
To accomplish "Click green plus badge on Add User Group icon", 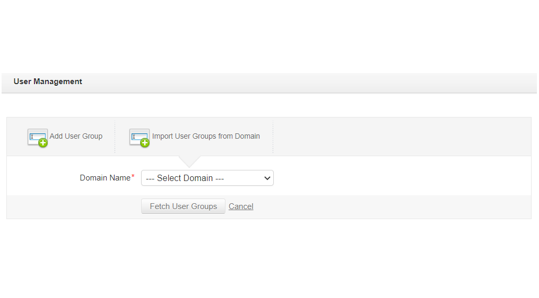I will (x=43, y=143).
